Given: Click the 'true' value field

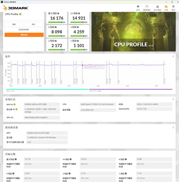Looking at the screenshot, I should click(x=47, y=142).
